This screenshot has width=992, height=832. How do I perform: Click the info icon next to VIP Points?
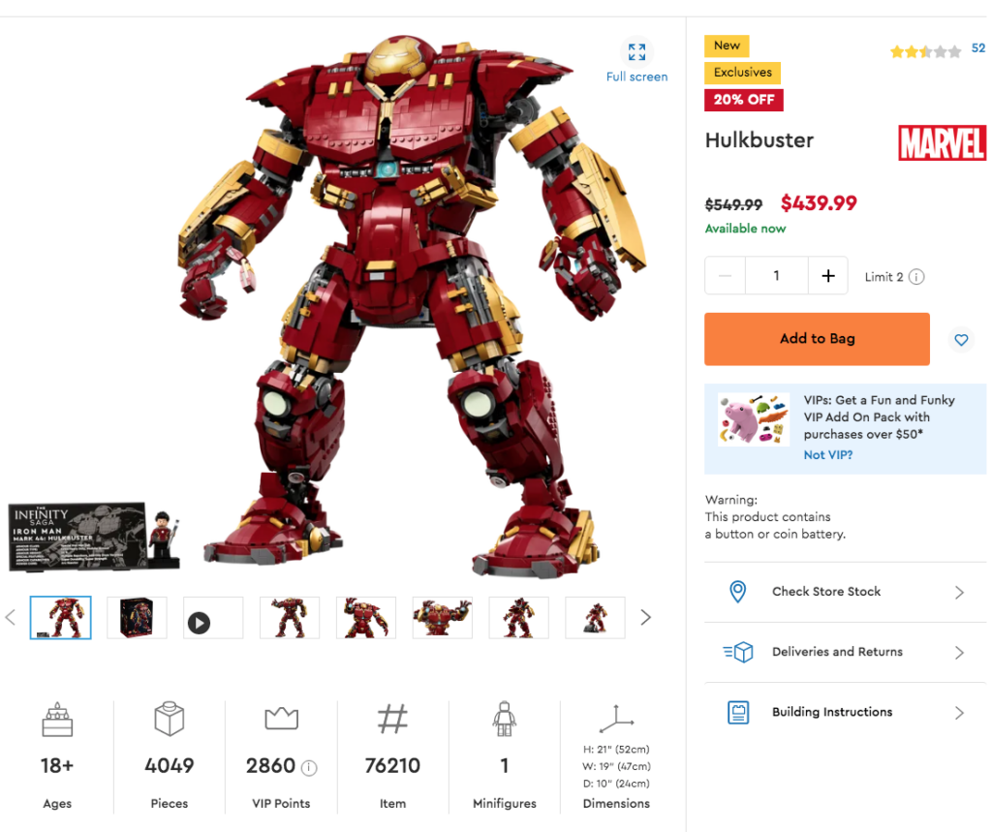pyautogui.click(x=308, y=766)
